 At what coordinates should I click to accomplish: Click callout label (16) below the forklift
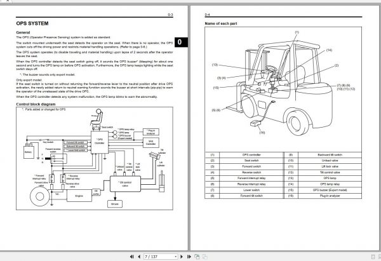coord(262,133)
